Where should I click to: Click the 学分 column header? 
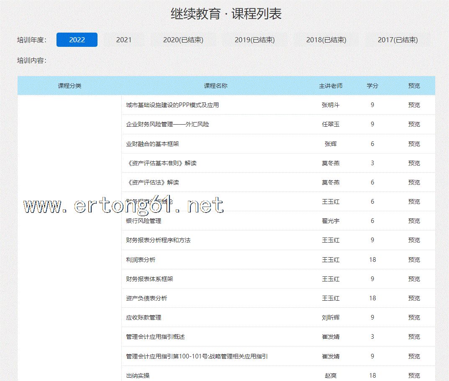coord(372,86)
